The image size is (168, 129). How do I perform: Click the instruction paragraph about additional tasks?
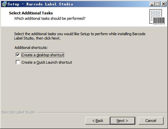80,36
